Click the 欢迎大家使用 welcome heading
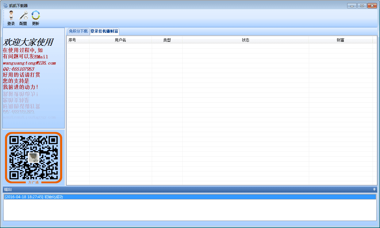 pos(28,42)
